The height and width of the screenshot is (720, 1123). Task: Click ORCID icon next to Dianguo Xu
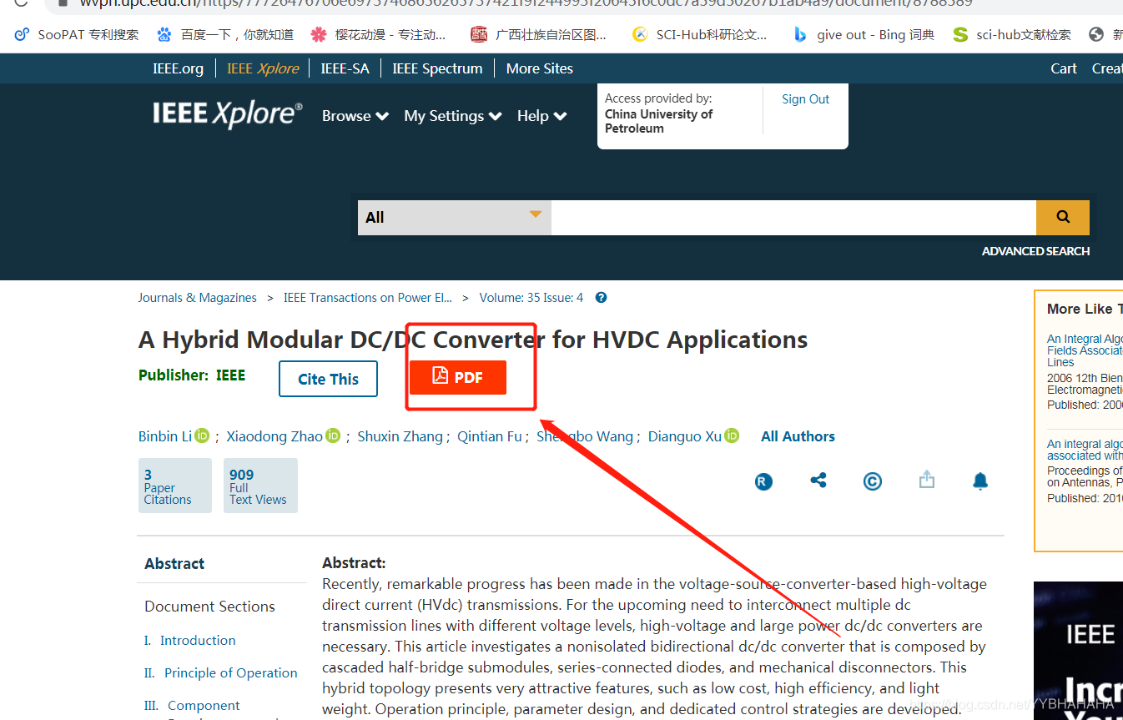pyautogui.click(x=732, y=436)
